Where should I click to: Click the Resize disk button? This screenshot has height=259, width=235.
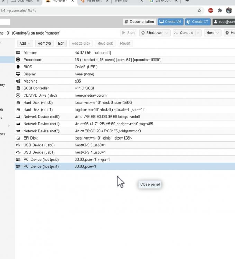(81, 43)
